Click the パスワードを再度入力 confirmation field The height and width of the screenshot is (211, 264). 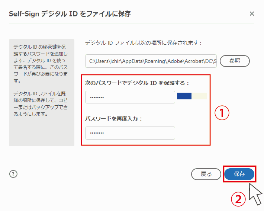tap(130, 133)
